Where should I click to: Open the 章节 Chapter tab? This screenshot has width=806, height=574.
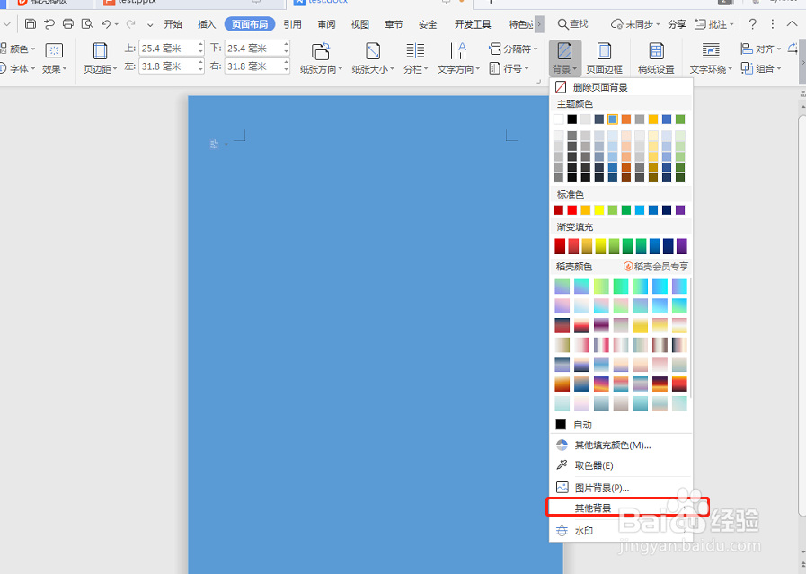pos(394,24)
